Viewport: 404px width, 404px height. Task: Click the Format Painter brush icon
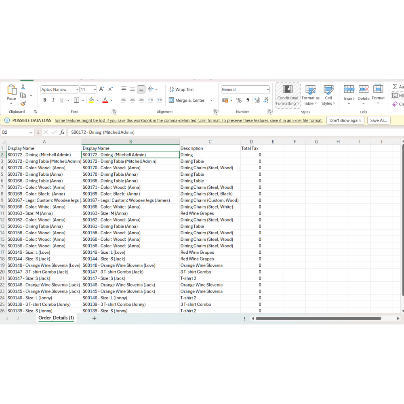click(x=23, y=104)
